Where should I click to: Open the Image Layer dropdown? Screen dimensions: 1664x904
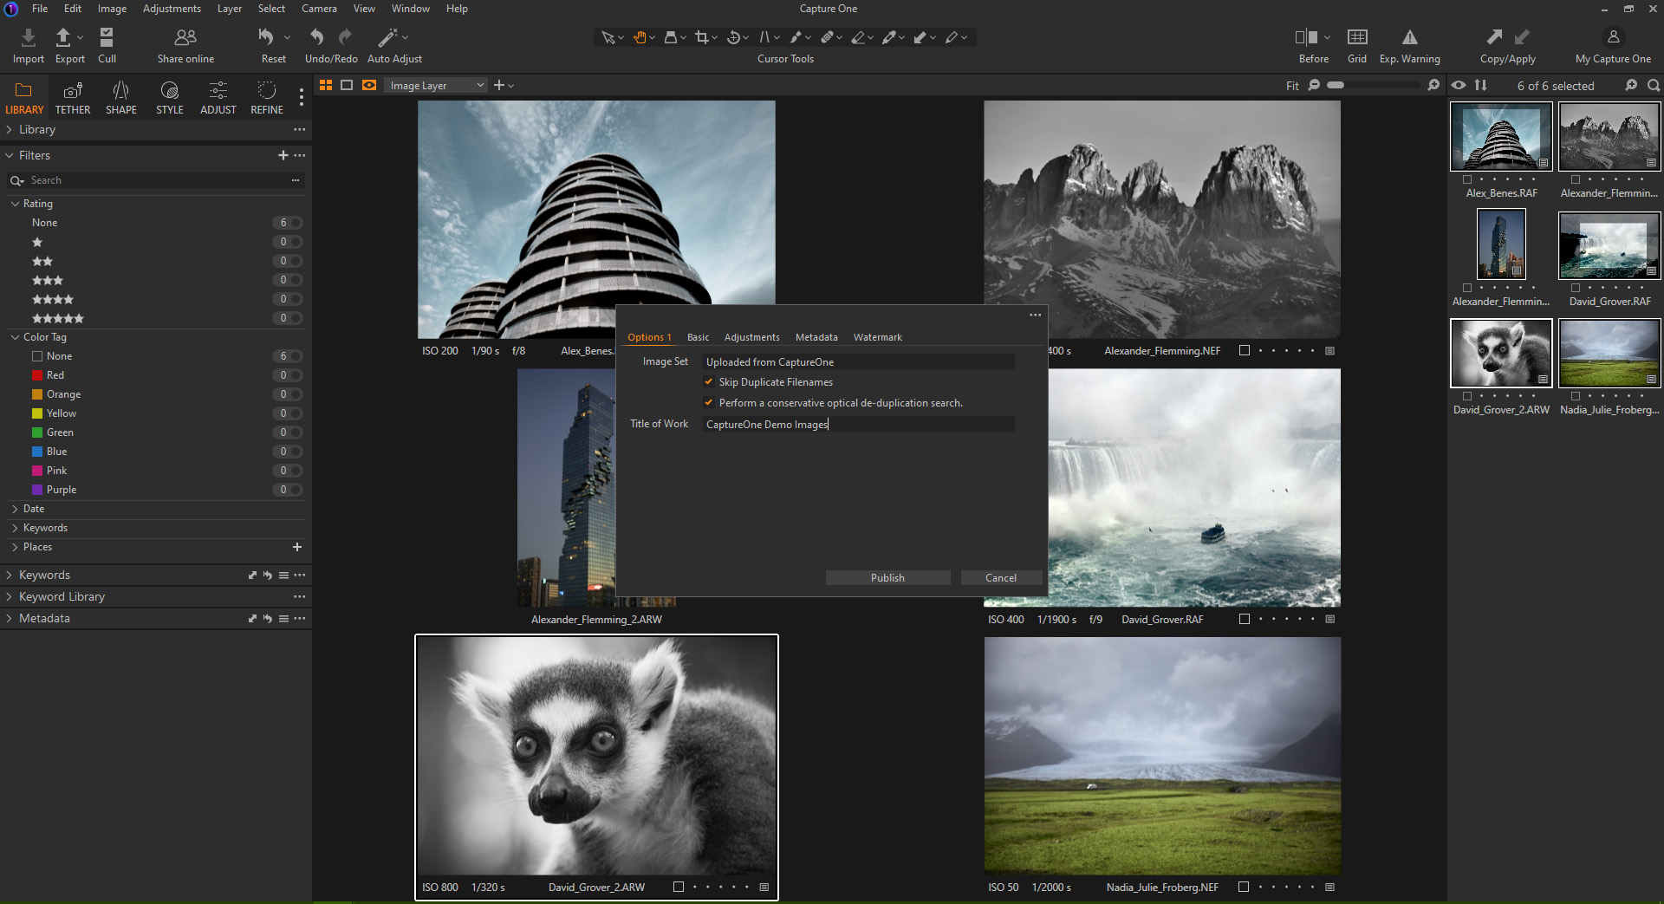click(x=436, y=85)
